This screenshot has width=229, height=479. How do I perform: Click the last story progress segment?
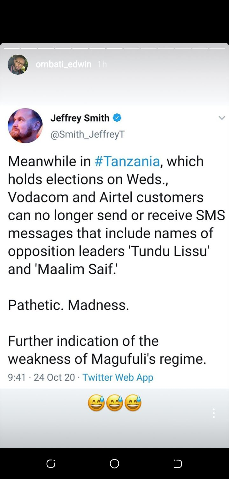tap(217, 48)
